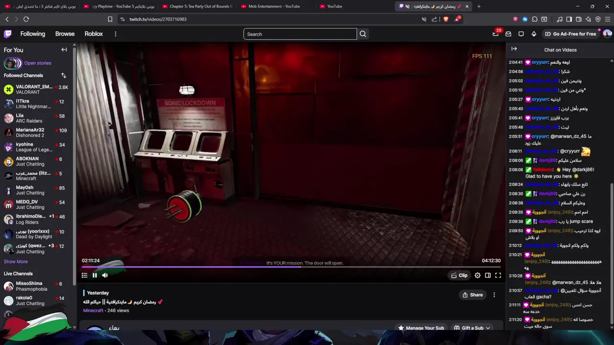Open ibrahimoDle Log Riders channel
This screenshot has height=345, width=614.
tap(36, 219)
